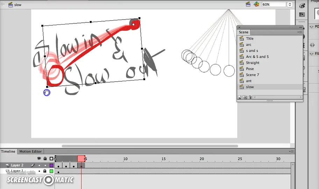Viewport: 319px width, 189px height.
Task: Click the white transformation center point
Action: (134, 24)
